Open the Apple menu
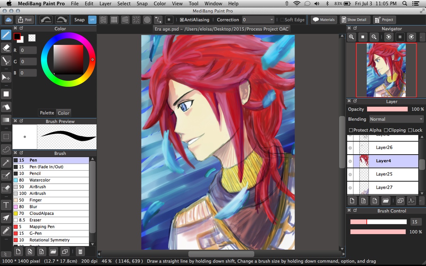426x266 pixels. coord(9,4)
